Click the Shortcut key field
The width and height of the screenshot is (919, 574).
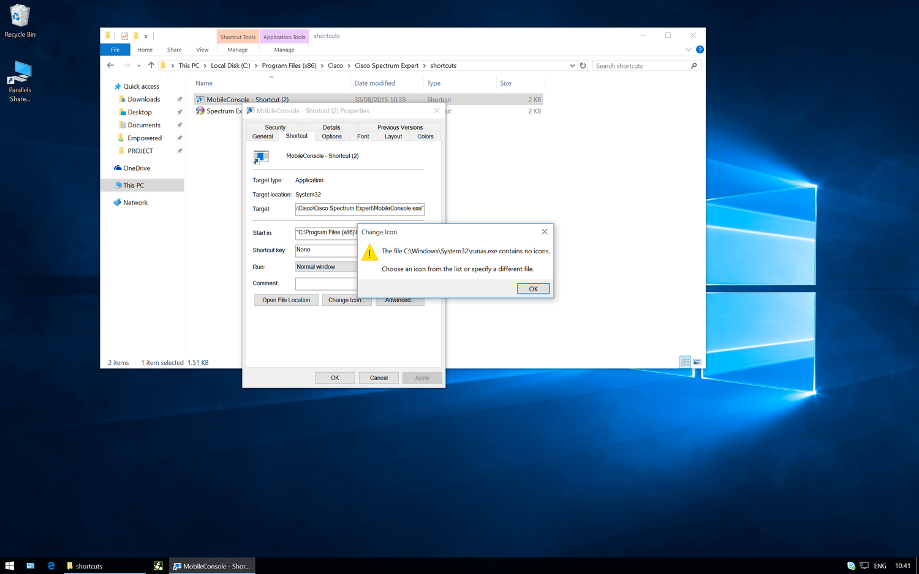(327, 250)
